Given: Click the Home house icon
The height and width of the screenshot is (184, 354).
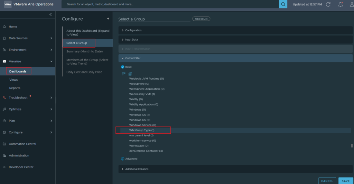Looking at the screenshot, I should [4, 27].
